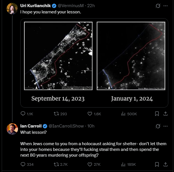This screenshot has height=172, width=174.
Task: Open Uri Kurlianchik's profile via avatar
Action: tap(12, 9)
